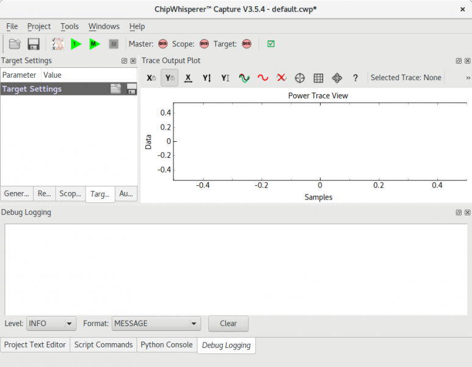The width and height of the screenshot is (472, 367).
Task: Toggle the plot grid icon
Action: 318,78
